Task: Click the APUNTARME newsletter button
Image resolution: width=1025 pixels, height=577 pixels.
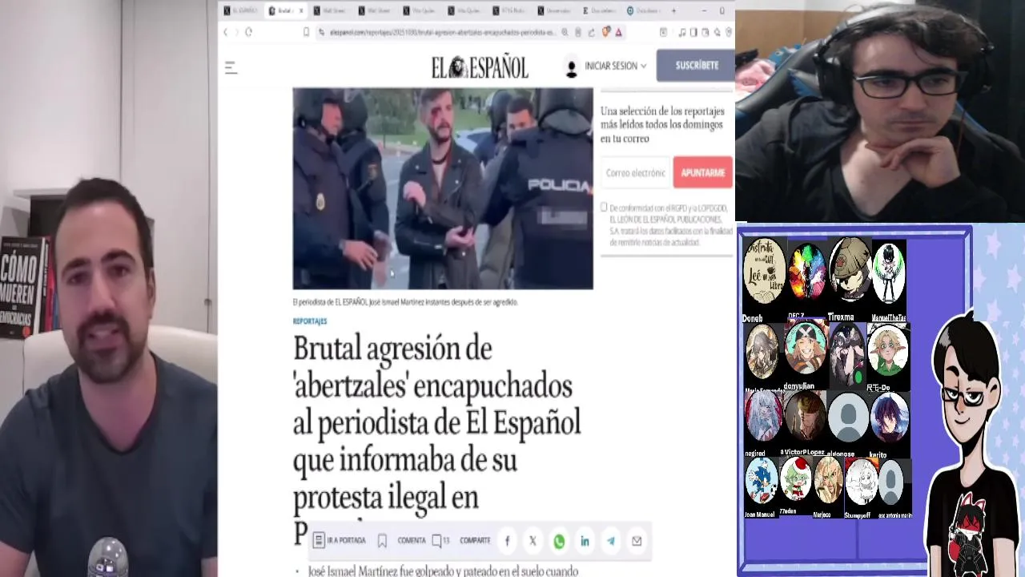Action: pyautogui.click(x=702, y=172)
